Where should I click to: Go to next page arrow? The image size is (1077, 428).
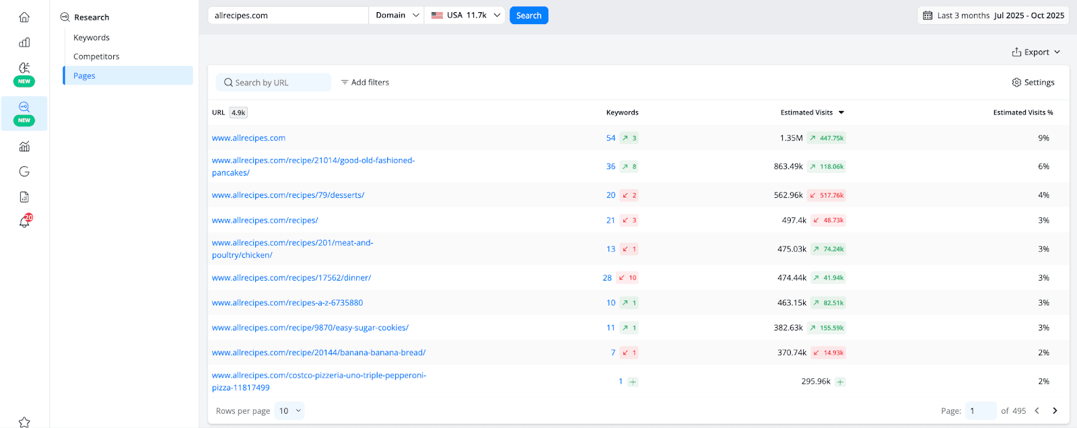click(1055, 411)
